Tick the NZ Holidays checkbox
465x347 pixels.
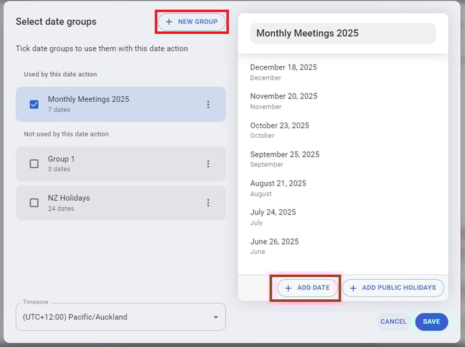[34, 203]
